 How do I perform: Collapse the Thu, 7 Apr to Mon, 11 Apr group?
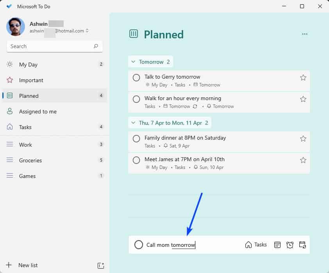[133, 123]
